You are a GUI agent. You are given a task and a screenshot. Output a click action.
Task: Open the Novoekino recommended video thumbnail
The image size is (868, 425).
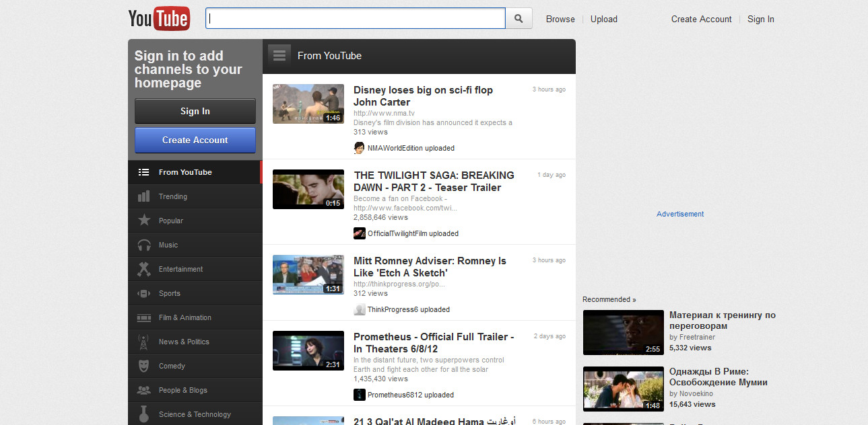(624, 389)
